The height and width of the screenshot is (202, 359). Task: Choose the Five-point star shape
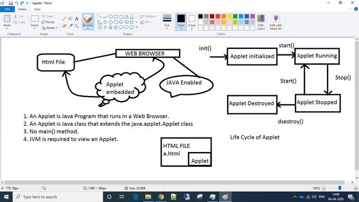pyautogui.click(x=111, y=27)
